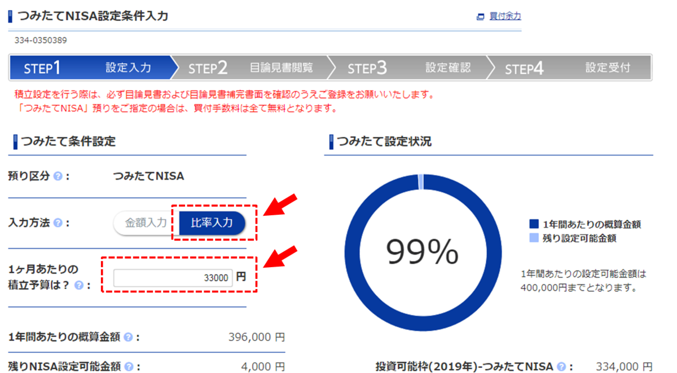Go to STEP1 設定入力 step
Viewport: 677px width, 373px height.
tap(90, 68)
